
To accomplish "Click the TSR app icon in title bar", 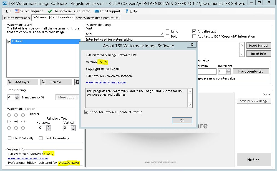I will pyautogui.click(x=5, y=3).
